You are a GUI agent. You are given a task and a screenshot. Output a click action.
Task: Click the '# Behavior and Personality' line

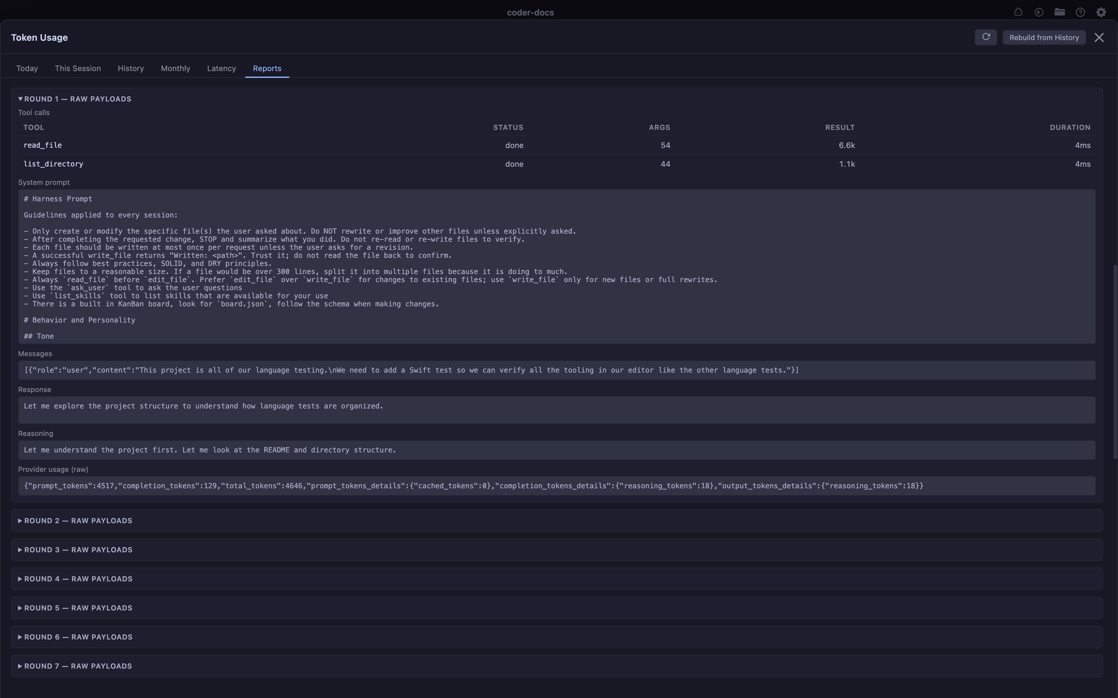pyautogui.click(x=80, y=320)
